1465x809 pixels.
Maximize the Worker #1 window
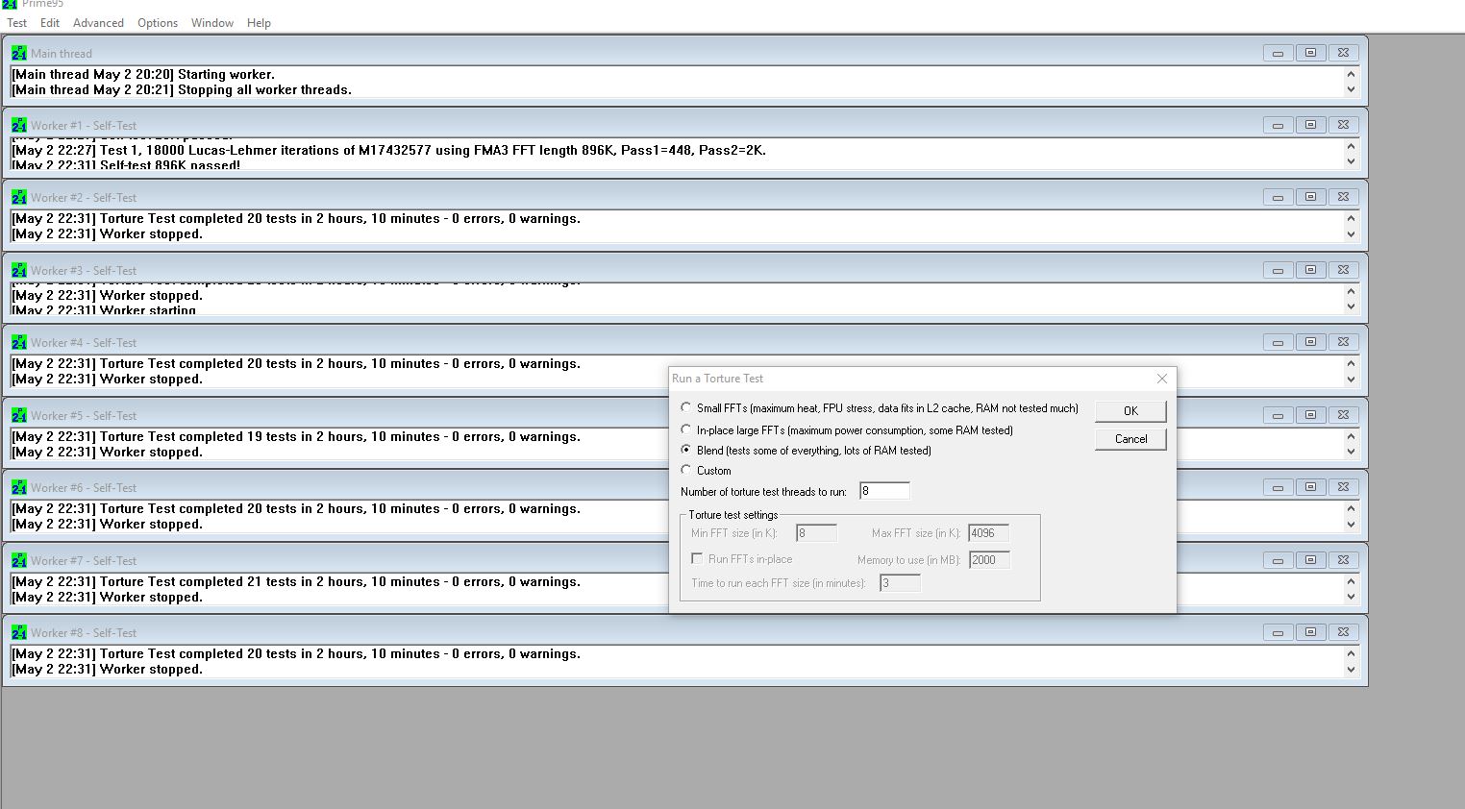click(1310, 125)
